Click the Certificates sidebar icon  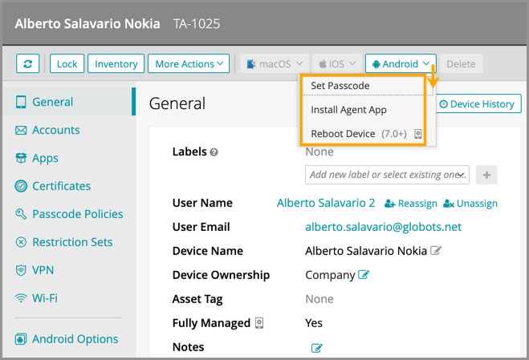pos(21,186)
